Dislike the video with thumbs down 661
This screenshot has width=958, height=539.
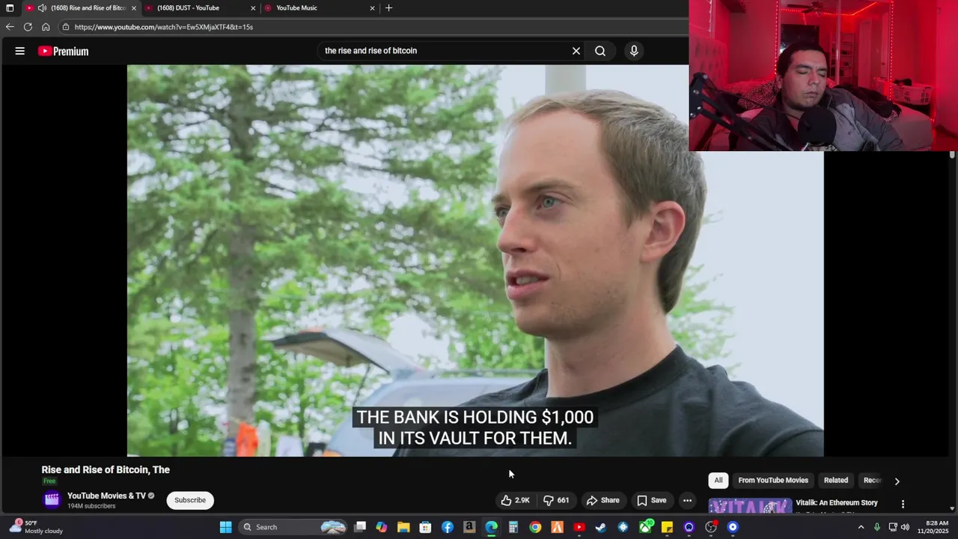tap(556, 500)
